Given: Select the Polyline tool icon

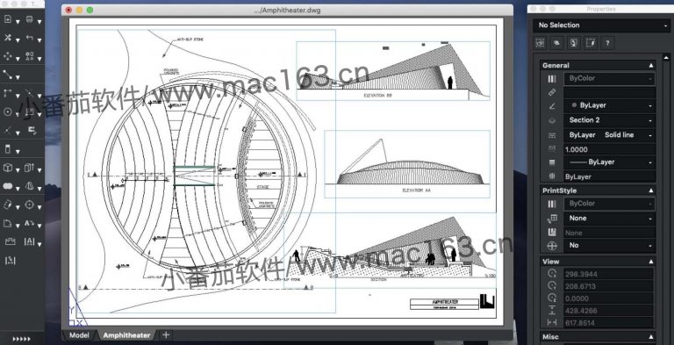Looking at the screenshot, I should pyautogui.click(x=7, y=93).
